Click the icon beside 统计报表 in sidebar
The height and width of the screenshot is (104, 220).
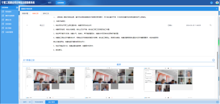tap(3, 28)
